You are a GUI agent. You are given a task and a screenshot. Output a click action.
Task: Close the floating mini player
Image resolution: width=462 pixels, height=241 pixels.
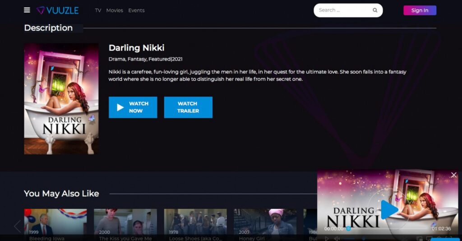click(453, 175)
